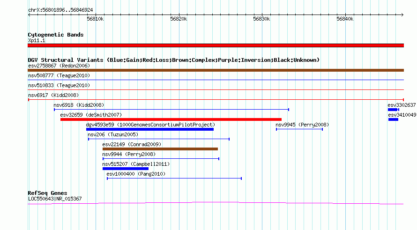Select the nsv6918 (Kidd2008) label
Viewport: 417px width, 230px height.
point(79,105)
